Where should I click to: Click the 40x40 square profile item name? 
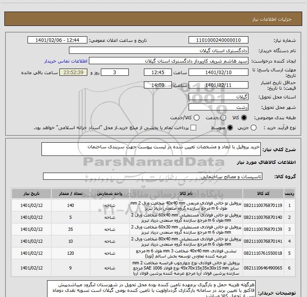pyautogui.click(x=186, y=206)
